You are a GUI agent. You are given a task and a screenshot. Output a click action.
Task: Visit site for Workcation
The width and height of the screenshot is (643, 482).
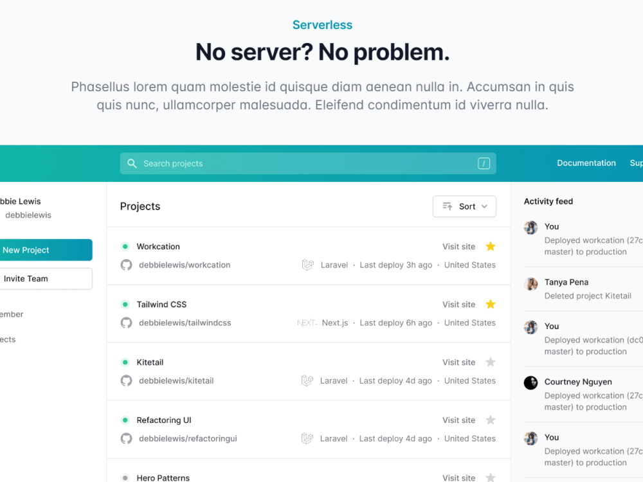[458, 246]
